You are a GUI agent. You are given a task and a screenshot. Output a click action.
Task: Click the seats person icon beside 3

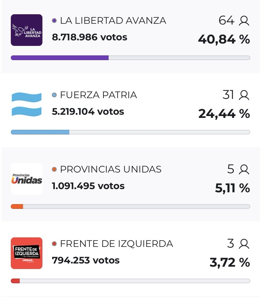coord(244,244)
